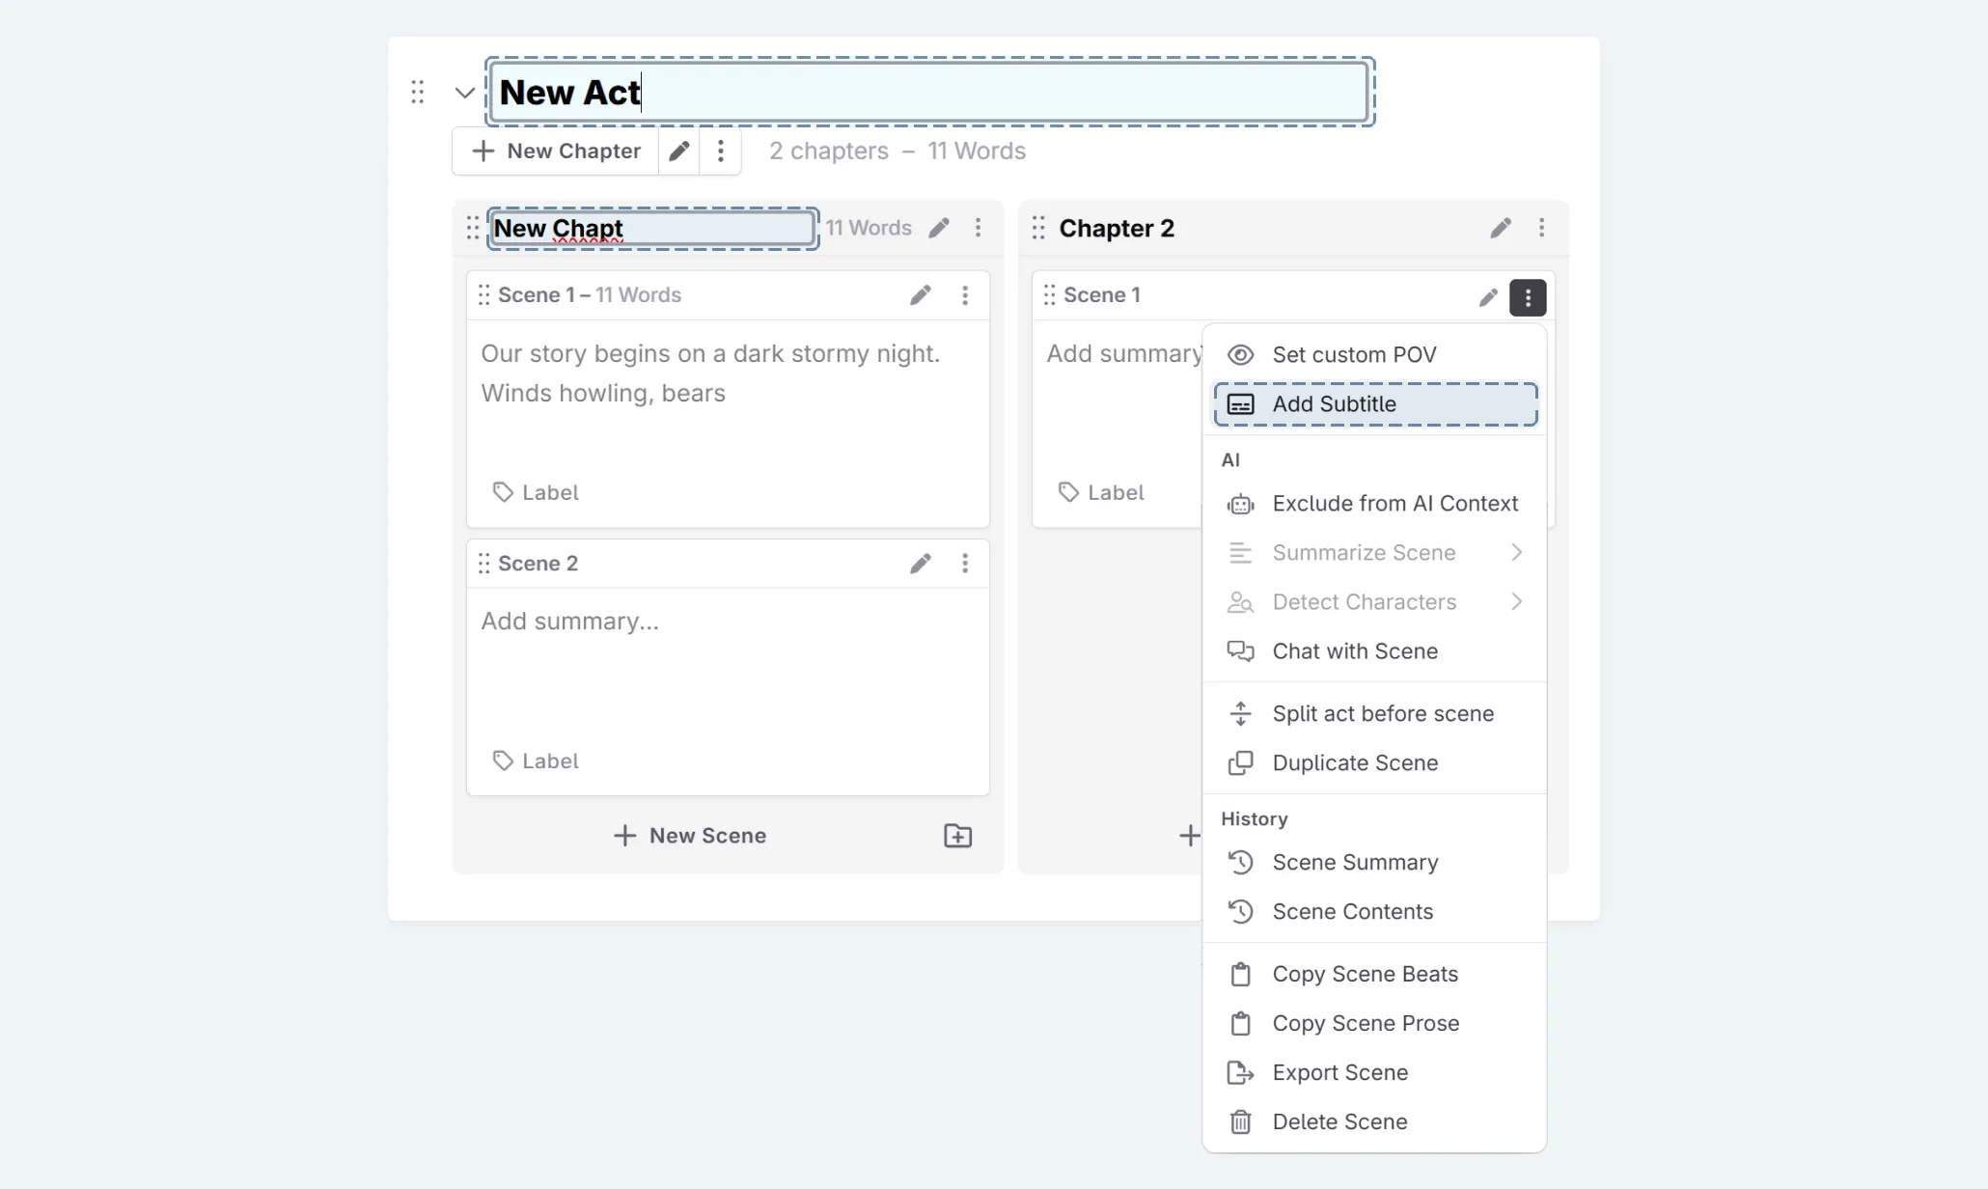Screen dimensions: 1988x1189
Task: Expand the Detect Characters submenu
Action: coord(1365,601)
